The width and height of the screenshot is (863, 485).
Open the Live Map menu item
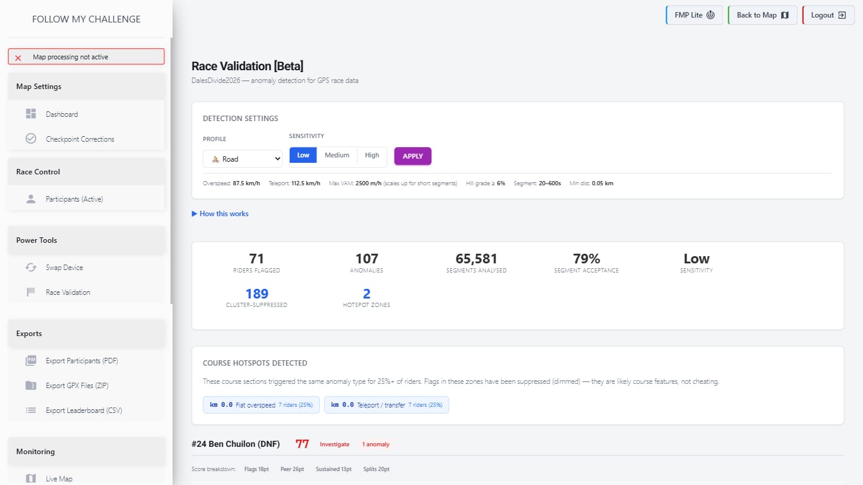[59, 478]
